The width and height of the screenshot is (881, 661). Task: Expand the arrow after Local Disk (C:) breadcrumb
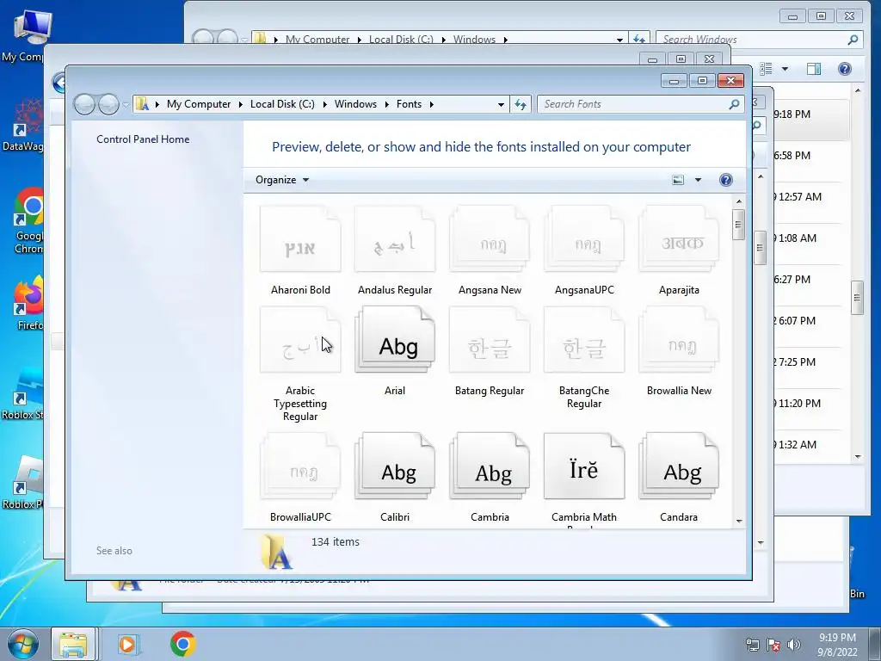click(324, 104)
